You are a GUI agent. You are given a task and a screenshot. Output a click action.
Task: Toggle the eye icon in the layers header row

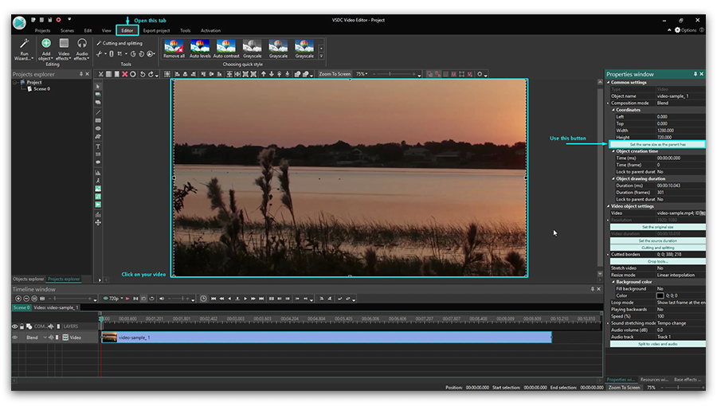pos(15,326)
